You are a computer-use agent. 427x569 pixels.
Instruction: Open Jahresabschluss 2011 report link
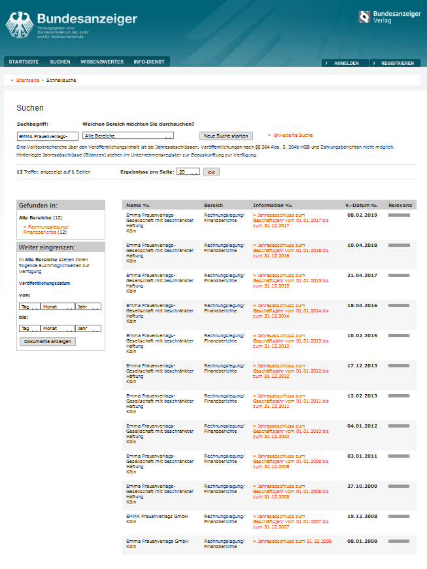click(x=291, y=401)
